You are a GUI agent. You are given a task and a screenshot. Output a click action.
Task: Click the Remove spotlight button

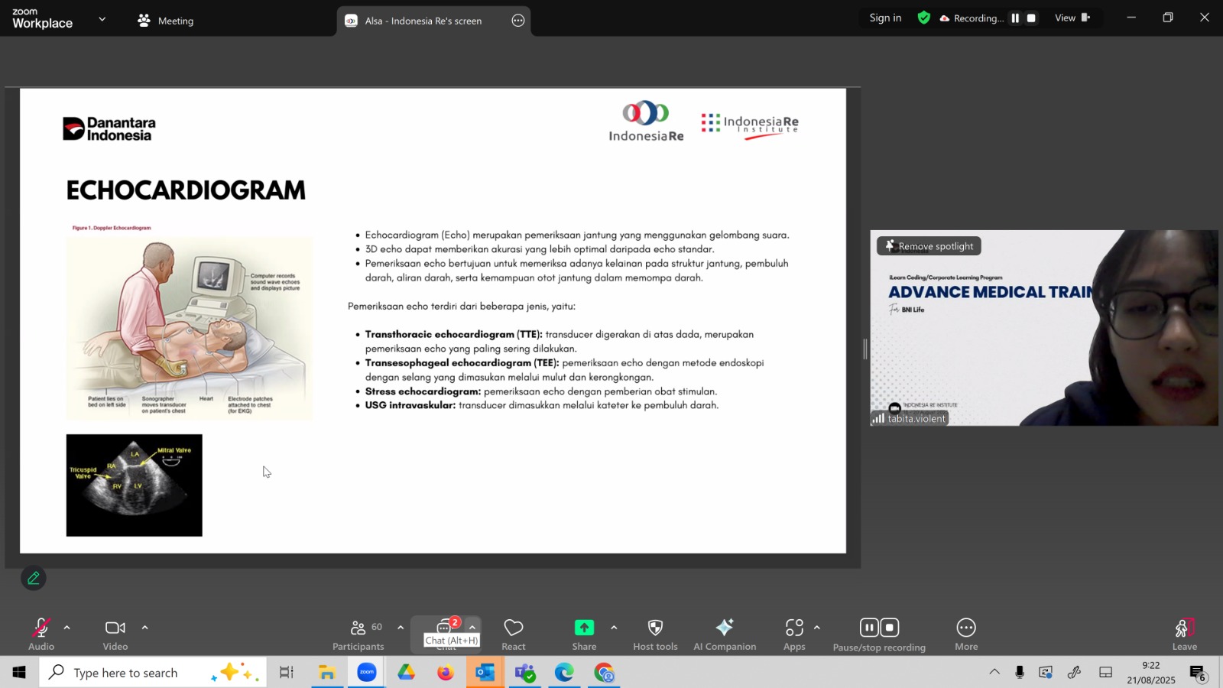click(929, 246)
